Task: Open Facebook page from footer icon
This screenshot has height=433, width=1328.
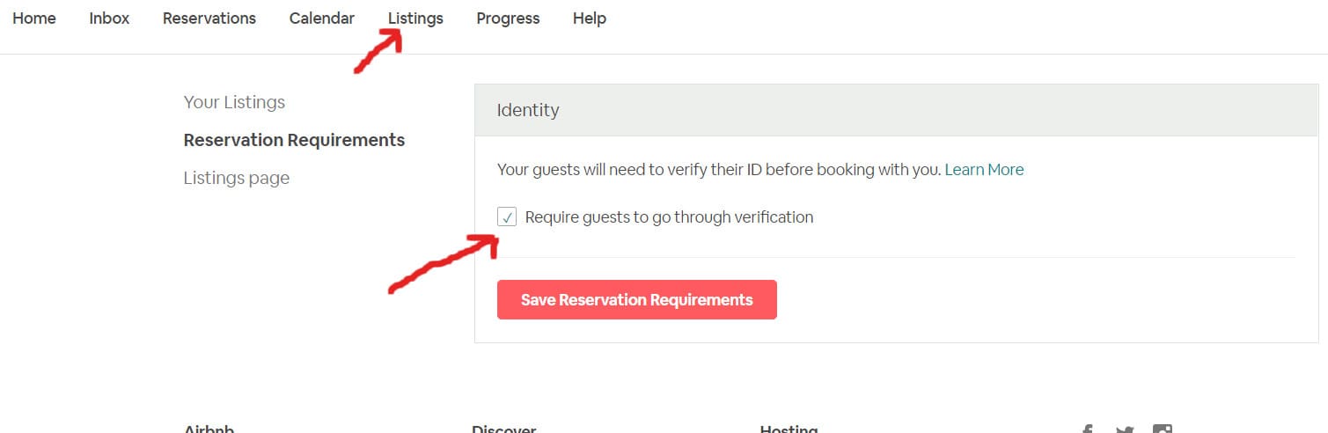Action: 1088,429
